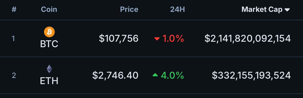This screenshot has height=98, width=303.
Task: Click Bitcoin market cap $2,141,820,092,154
Action: [x=248, y=39]
